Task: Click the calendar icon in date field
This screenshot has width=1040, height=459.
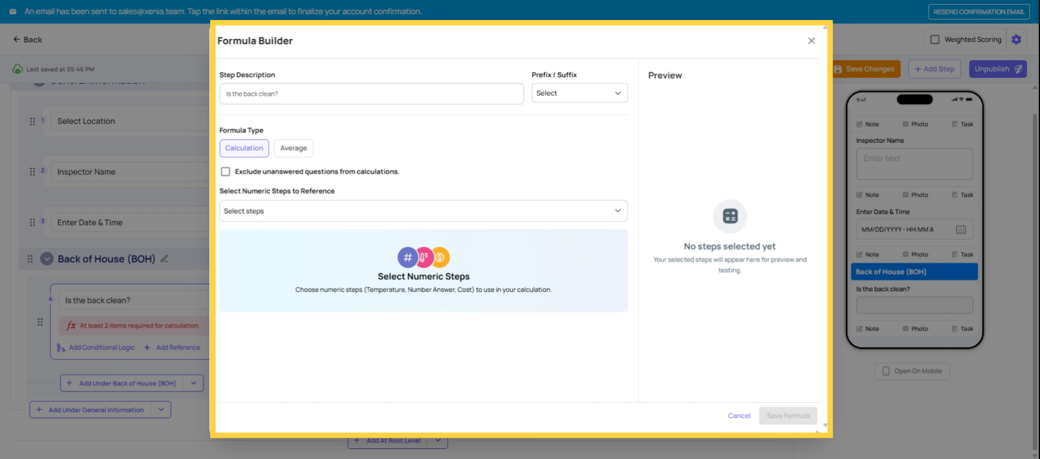Action: (960, 229)
